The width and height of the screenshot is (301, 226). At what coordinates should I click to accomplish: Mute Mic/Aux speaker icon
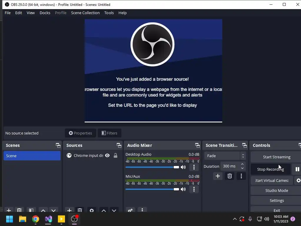click(183, 189)
